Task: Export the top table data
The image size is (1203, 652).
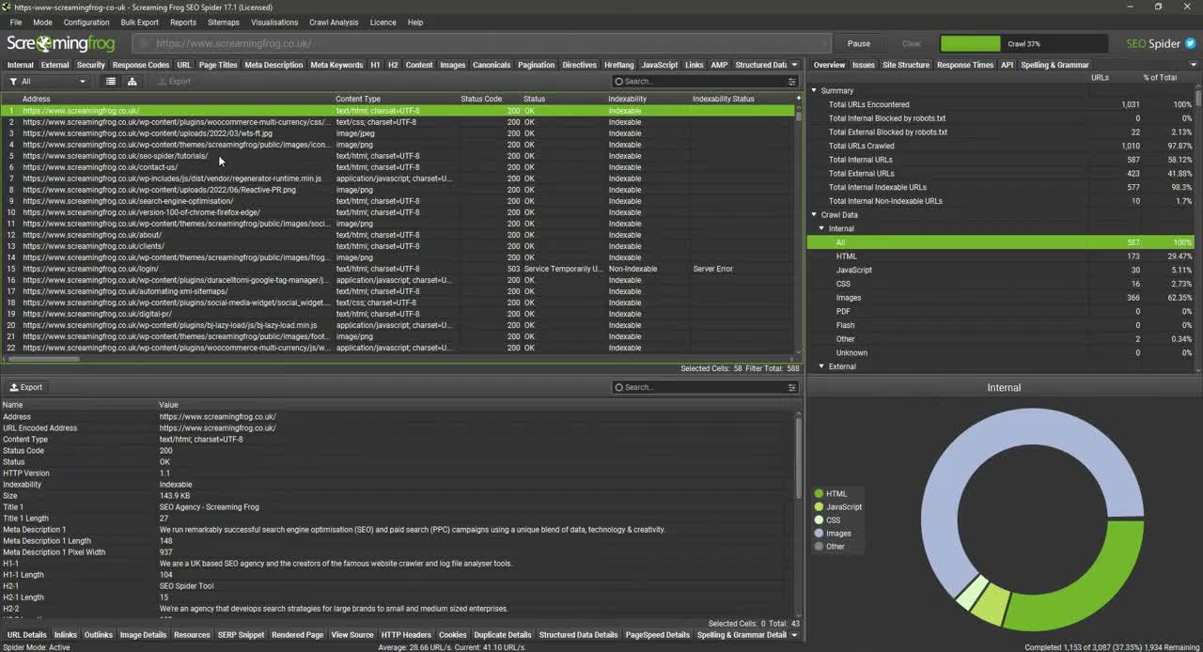Action: click(174, 82)
